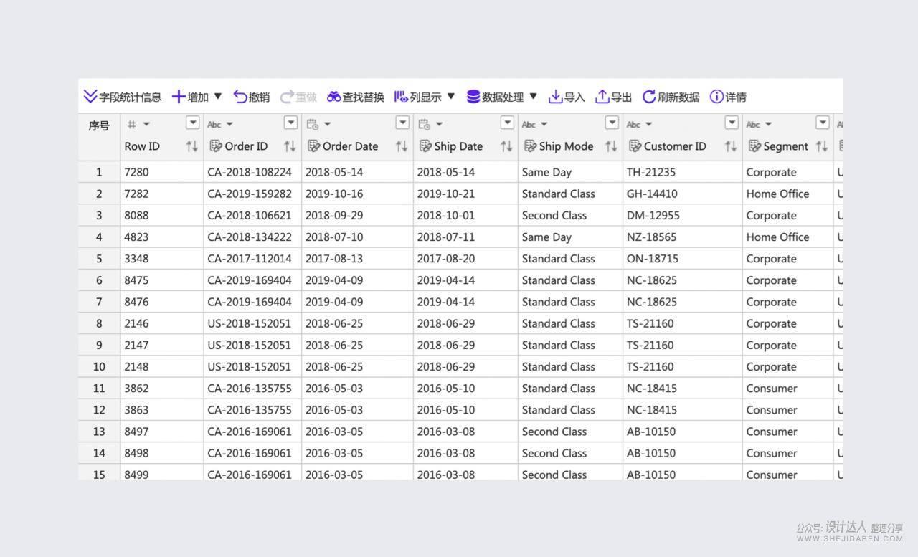Change the date type of Ship Date column

coord(431,125)
